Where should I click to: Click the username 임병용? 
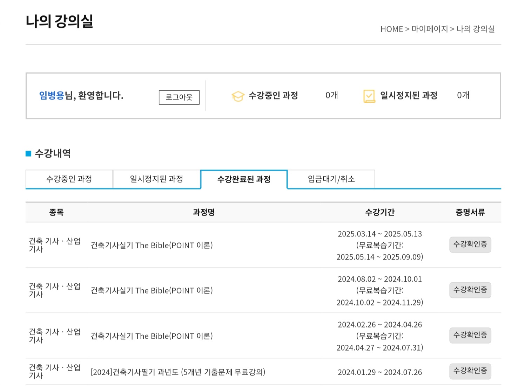pos(52,95)
